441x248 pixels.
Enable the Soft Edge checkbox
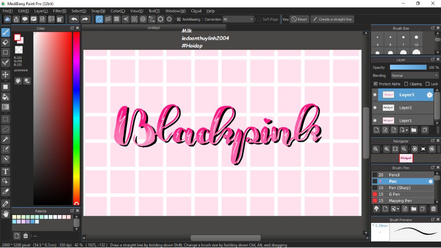tap(259, 19)
